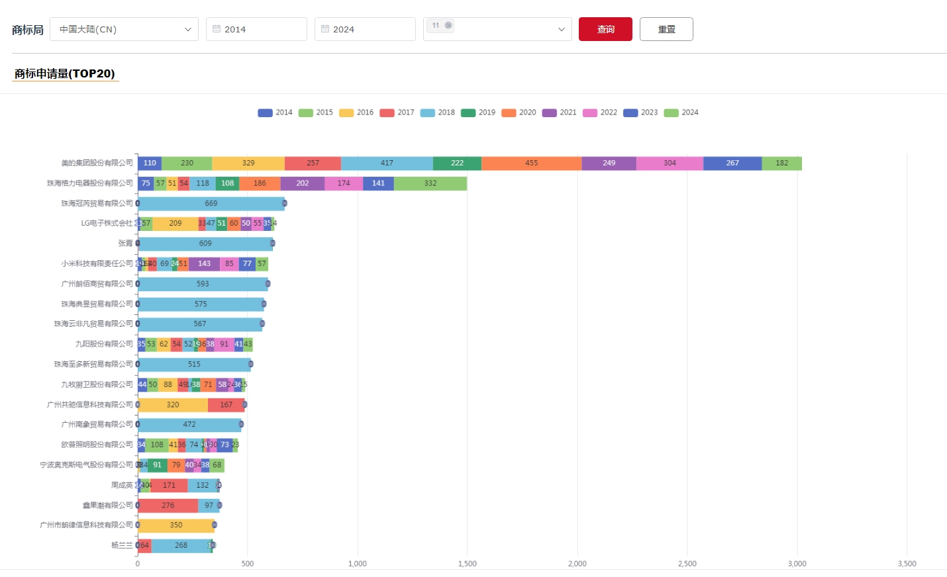The width and height of the screenshot is (947, 577).
Task: Remove the '11' tag with its x icon
Action: tap(448, 26)
